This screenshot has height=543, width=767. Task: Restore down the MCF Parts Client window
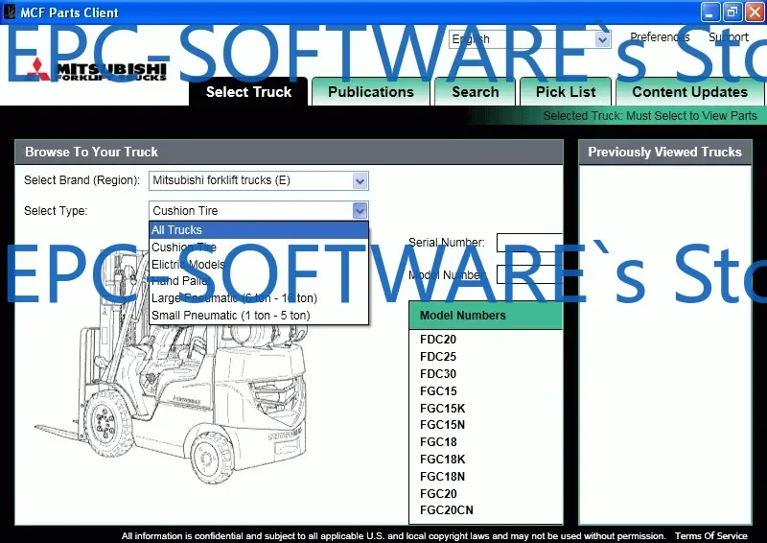tap(732, 12)
